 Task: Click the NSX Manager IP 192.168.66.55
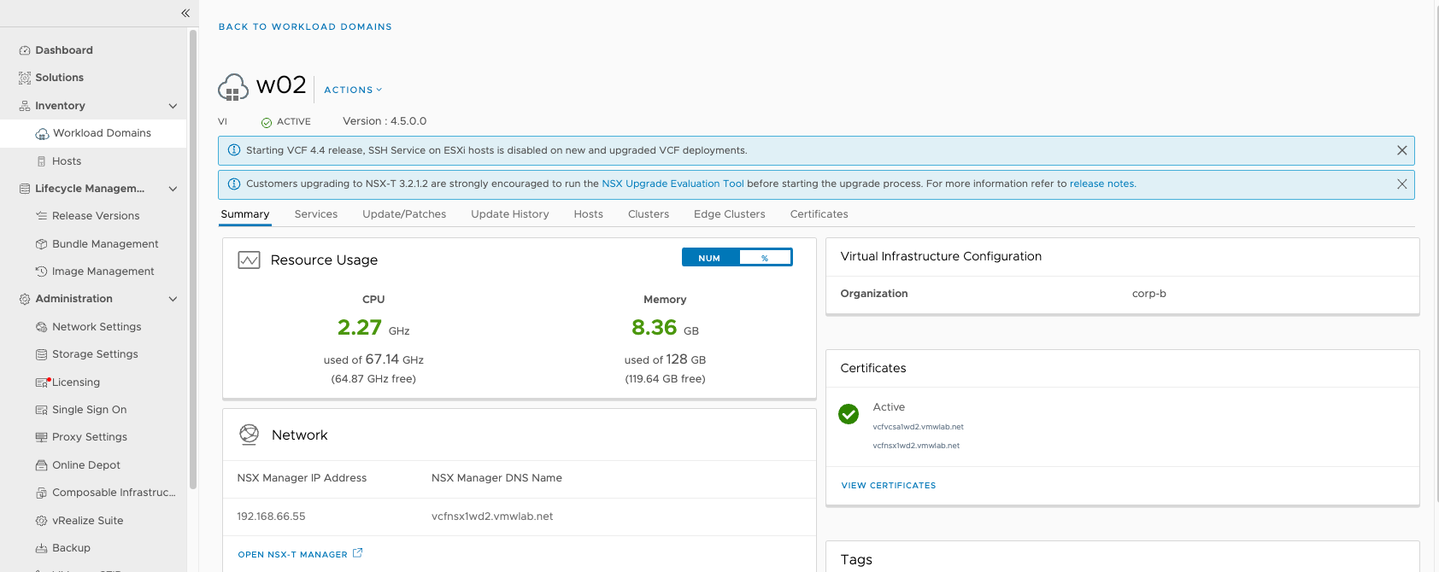(x=271, y=517)
